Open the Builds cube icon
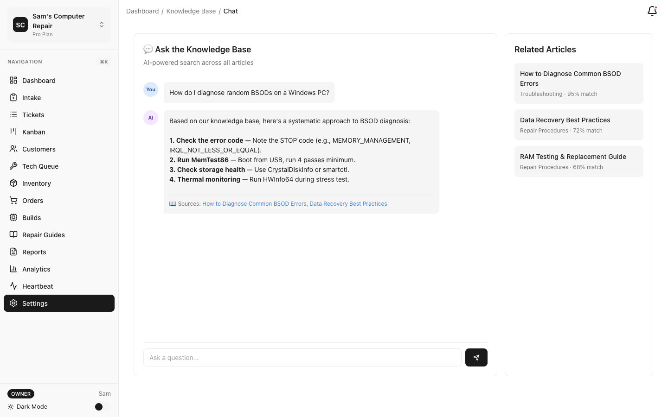 13,217
